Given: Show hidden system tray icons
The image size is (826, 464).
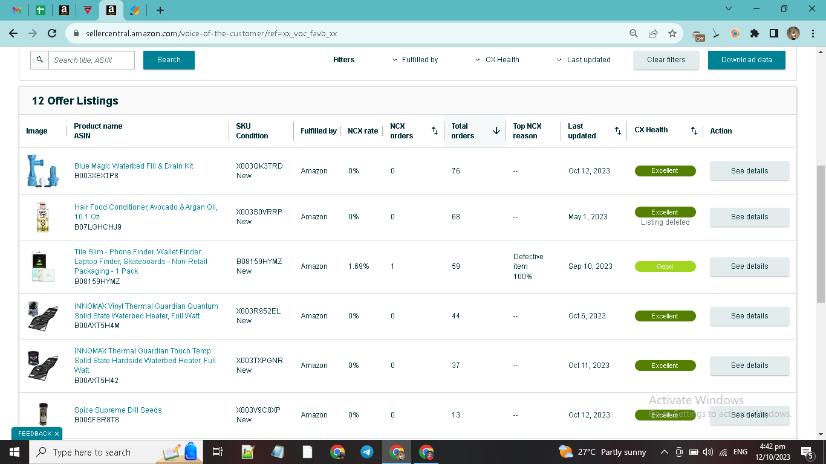Looking at the screenshot, I should coord(664,452).
